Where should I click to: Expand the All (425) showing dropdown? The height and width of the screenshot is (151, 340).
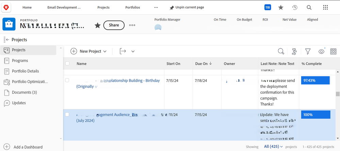pyautogui.click(x=274, y=147)
